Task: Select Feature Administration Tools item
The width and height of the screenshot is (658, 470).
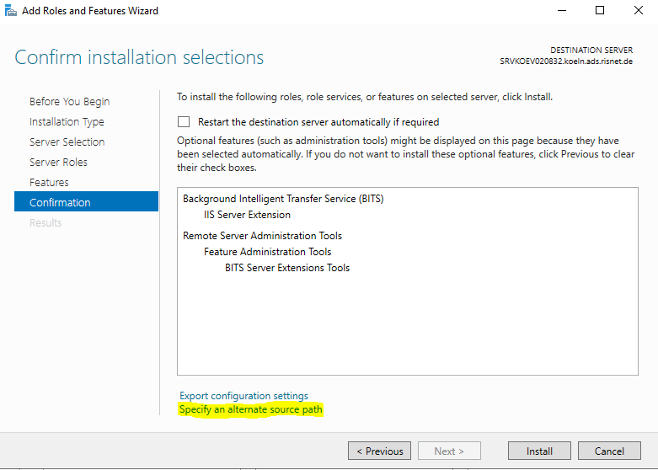Action: 267,251
